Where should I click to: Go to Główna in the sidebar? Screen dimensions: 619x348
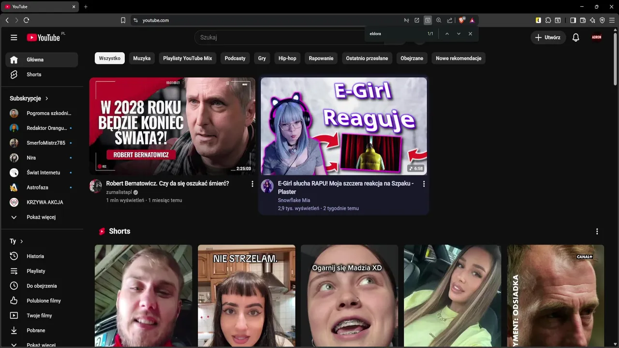(42, 60)
